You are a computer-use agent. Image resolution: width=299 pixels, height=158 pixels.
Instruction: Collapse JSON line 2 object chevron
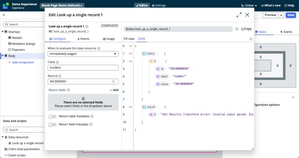(130, 61)
